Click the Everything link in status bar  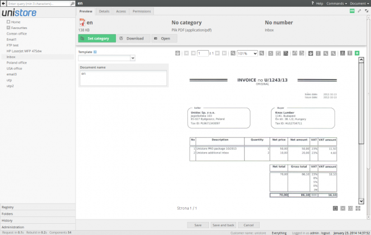[x=279, y=233]
